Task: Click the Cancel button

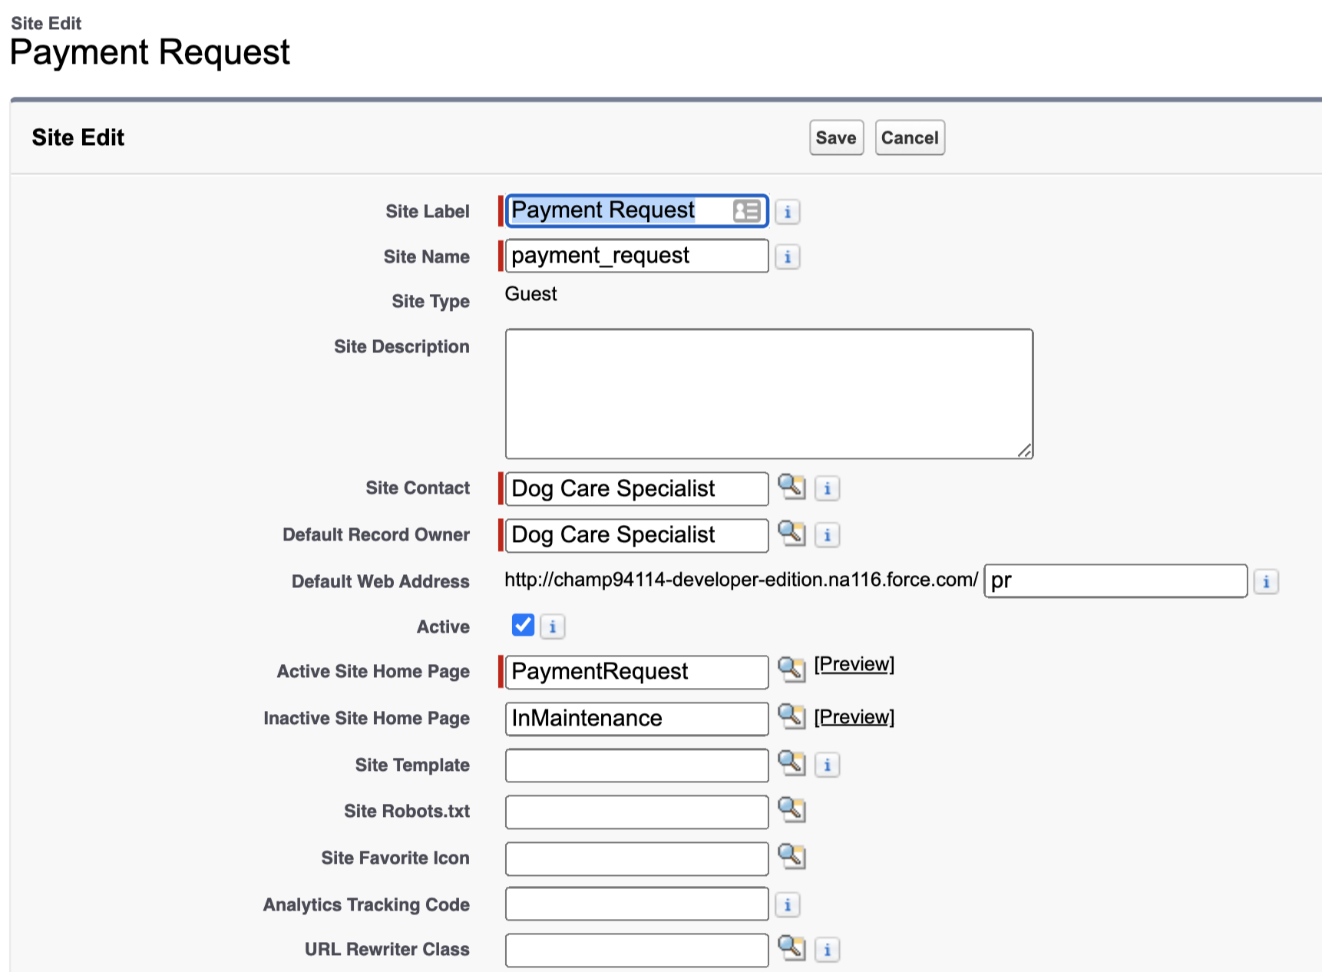Action: pyautogui.click(x=909, y=137)
